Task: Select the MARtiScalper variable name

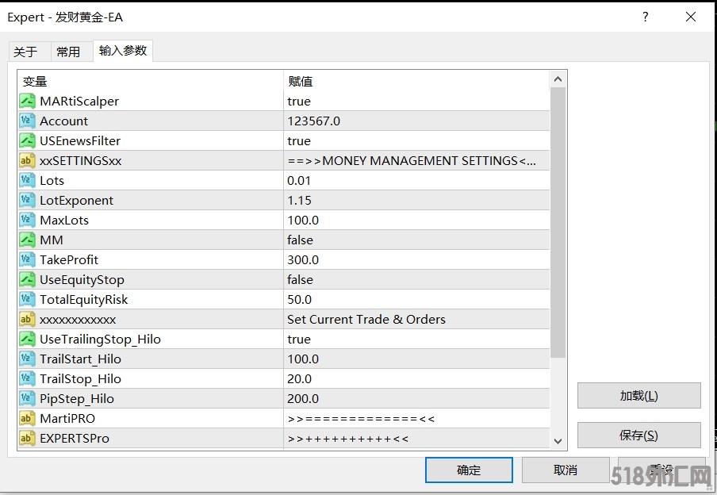Action: (79, 101)
